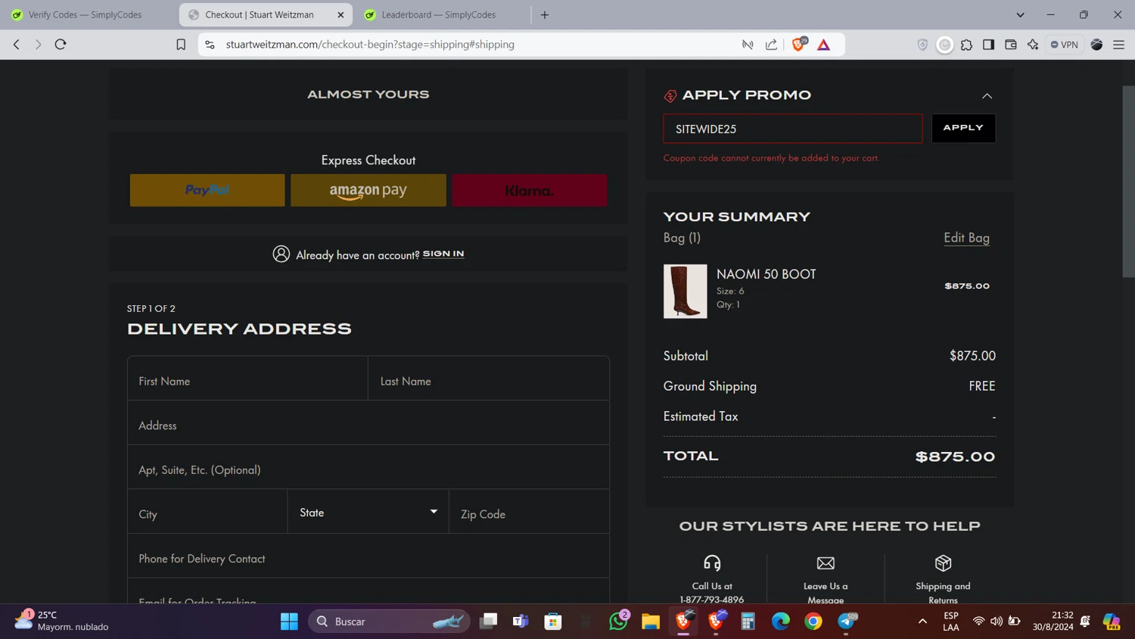Viewport: 1135px width, 639px height.
Task: Open a new browser tab
Action: pos(545,14)
